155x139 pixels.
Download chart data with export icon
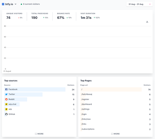click(x=147, y=22)
